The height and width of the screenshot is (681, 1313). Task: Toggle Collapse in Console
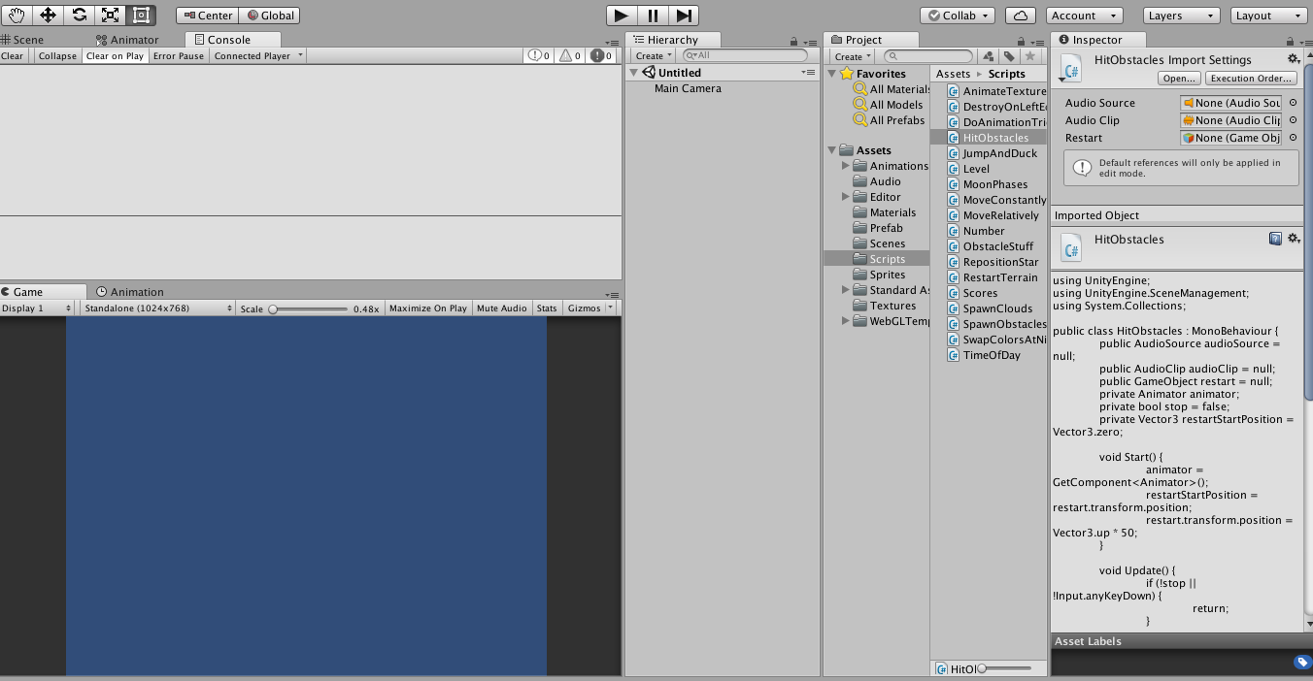click(x=57, y=55)
